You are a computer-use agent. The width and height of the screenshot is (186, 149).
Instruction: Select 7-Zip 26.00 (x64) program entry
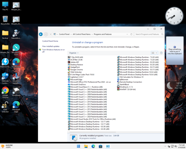[76, 57]
